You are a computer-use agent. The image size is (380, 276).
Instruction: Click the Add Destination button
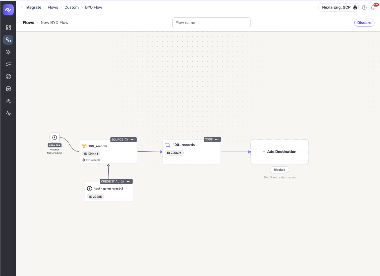click(279, 152)
